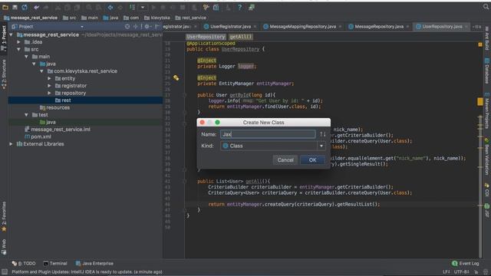Select the UserRepository.java tab
The height and width of the screenshot is (276, 491).
pos(442,27)
